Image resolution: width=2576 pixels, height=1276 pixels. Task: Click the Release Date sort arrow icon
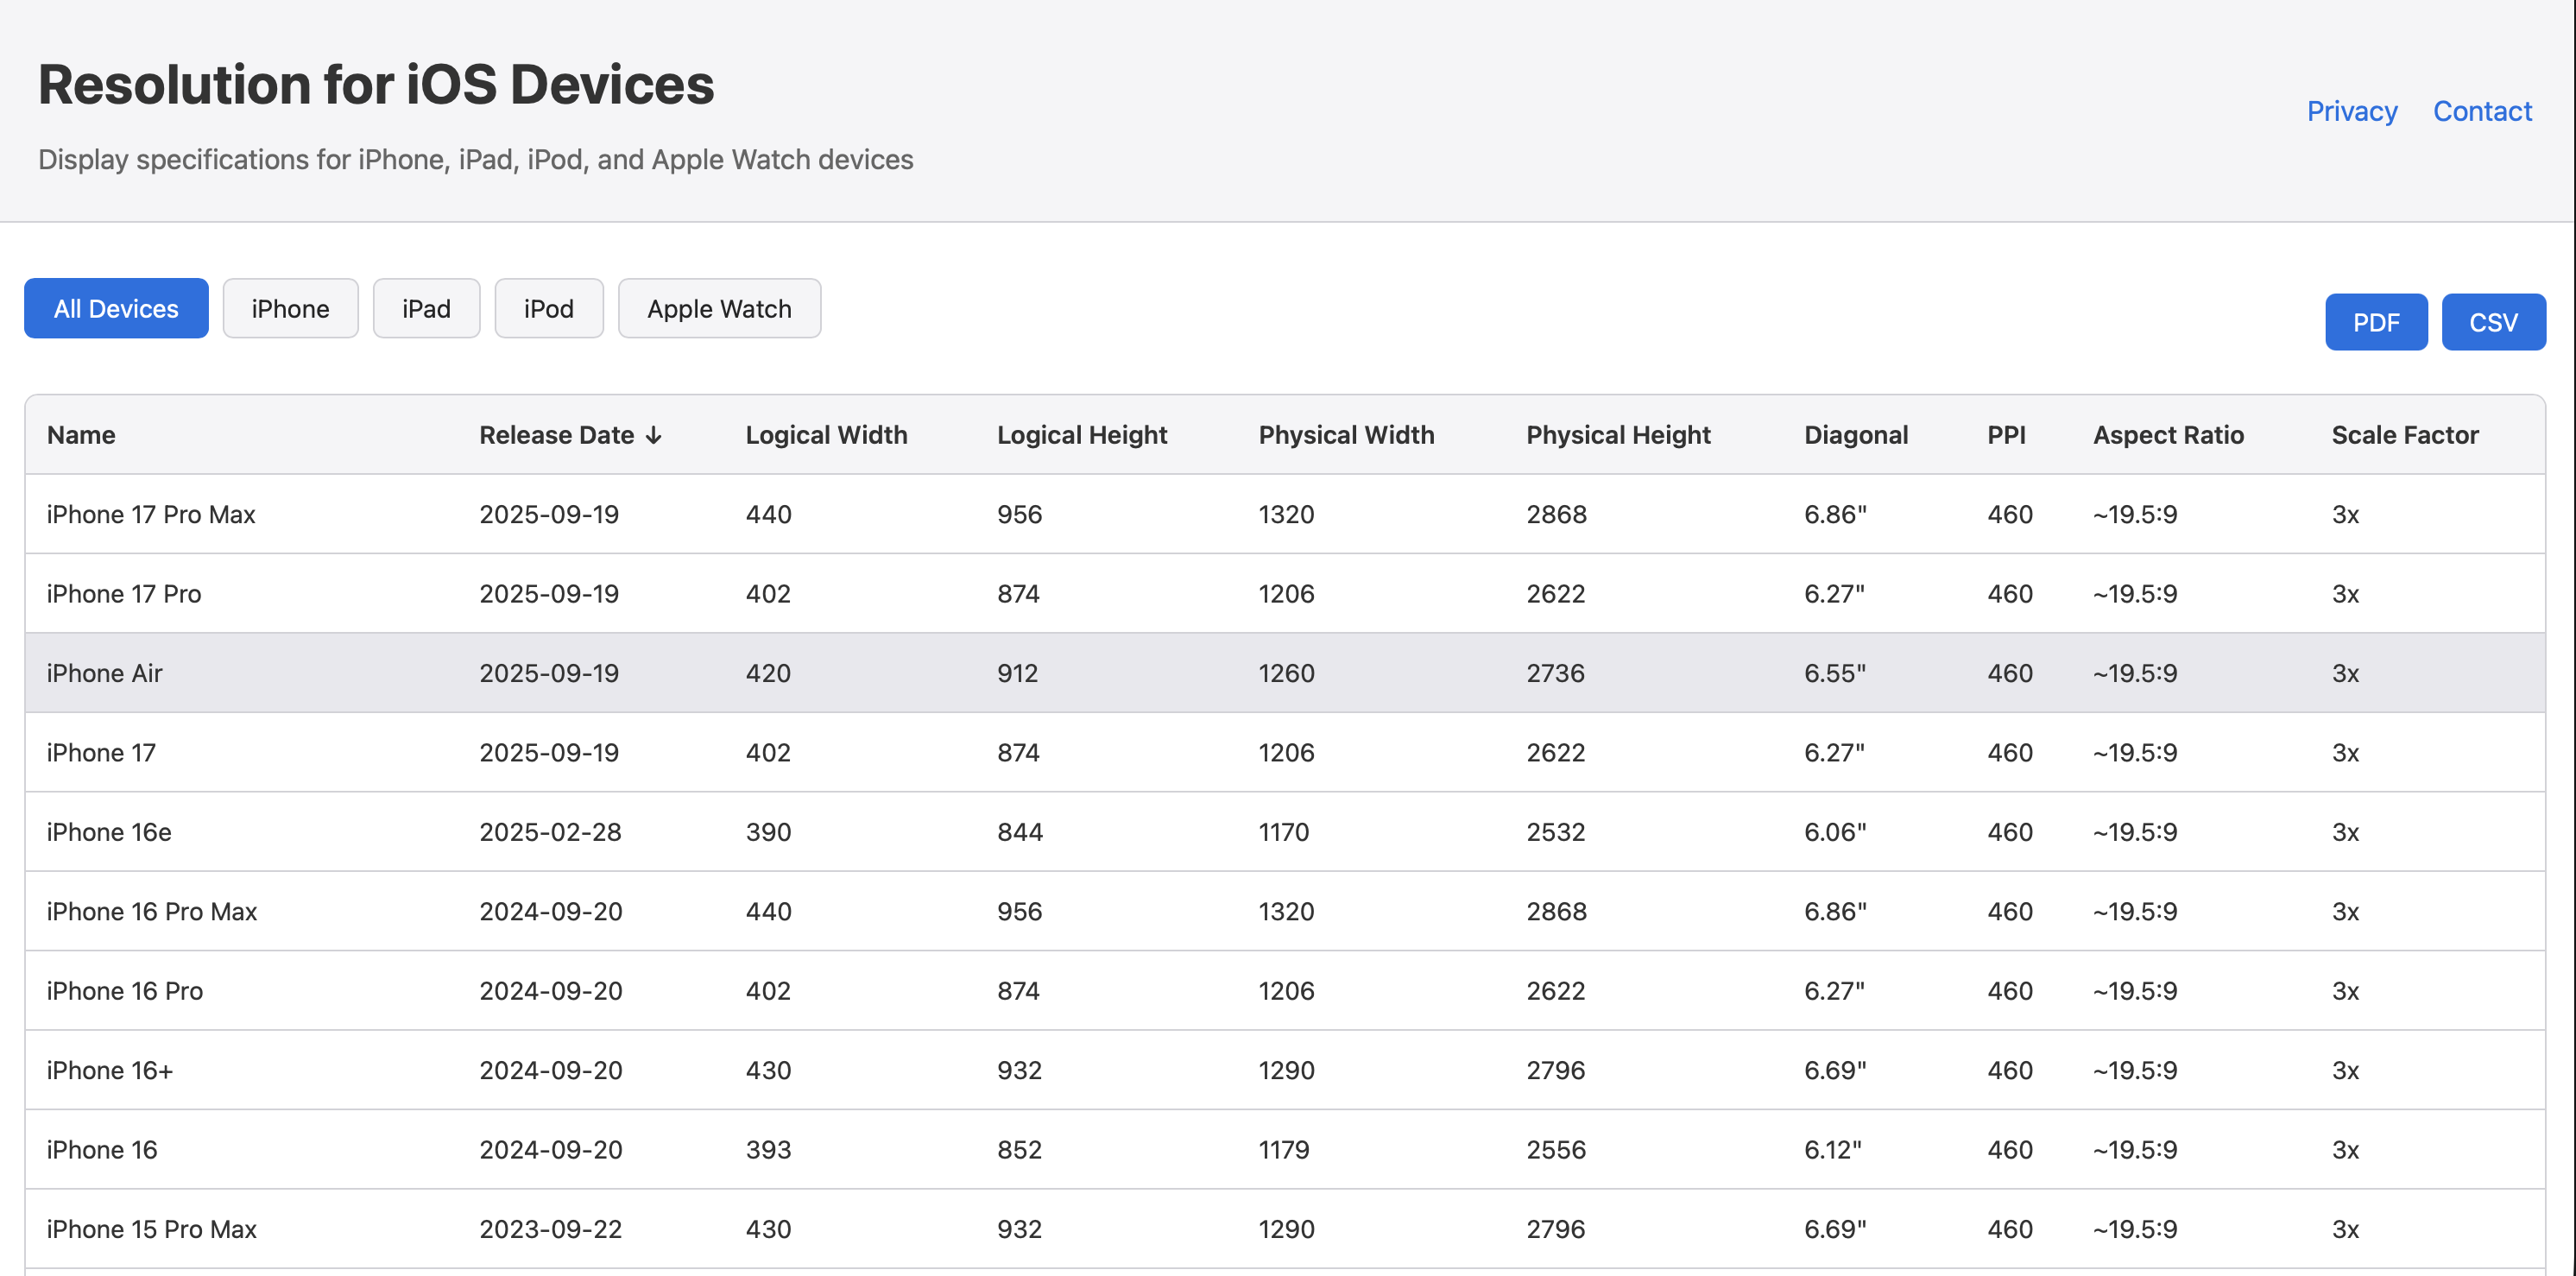click(654, 435)
